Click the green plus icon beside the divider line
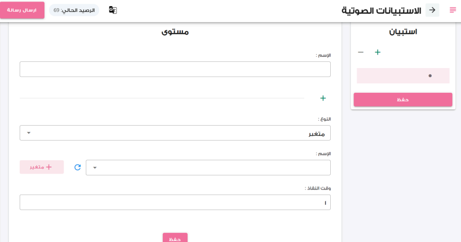The height and width of the screenshot is (242, 461). (x=323, y=98)
